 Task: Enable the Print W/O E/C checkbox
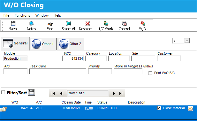150,73
